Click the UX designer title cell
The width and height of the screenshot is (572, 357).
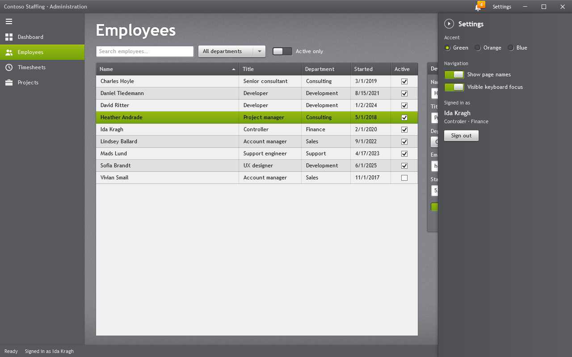(270, 166)
